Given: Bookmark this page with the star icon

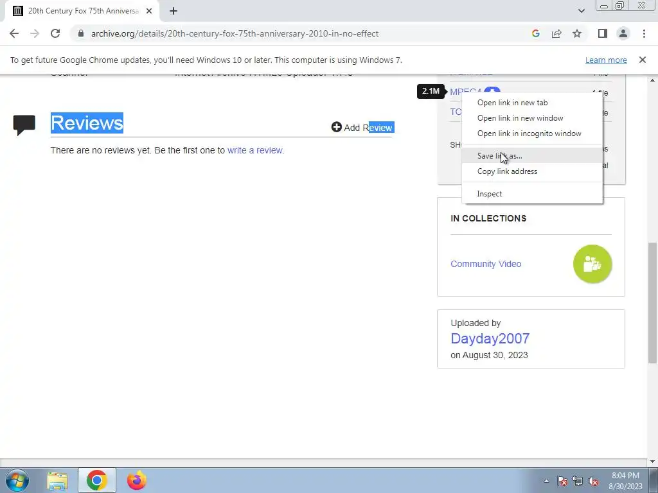Looking at the screenshot, I should 577,33.
